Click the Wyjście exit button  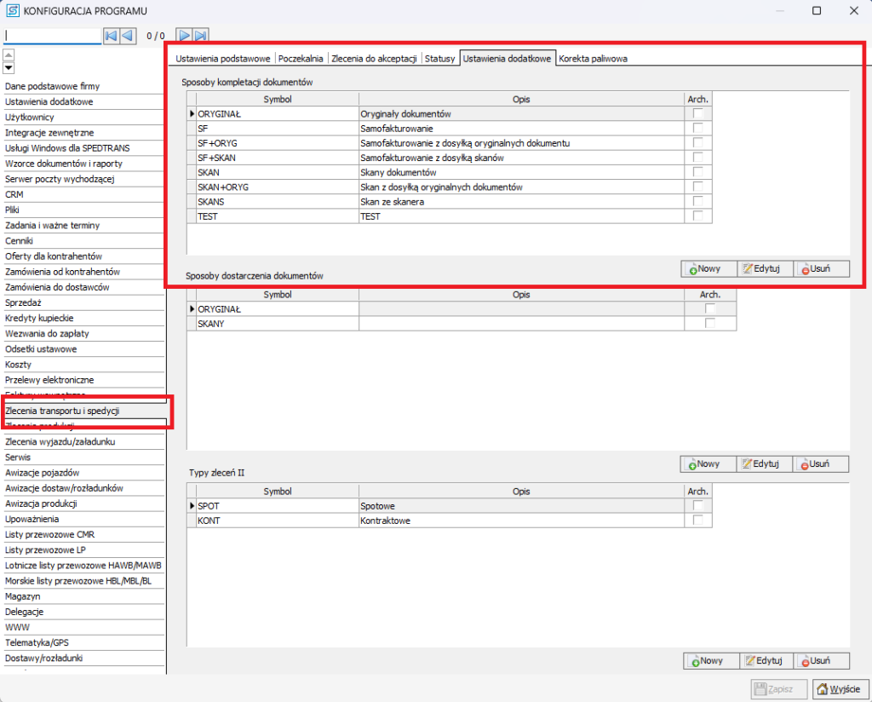click(x=840, y=689)
